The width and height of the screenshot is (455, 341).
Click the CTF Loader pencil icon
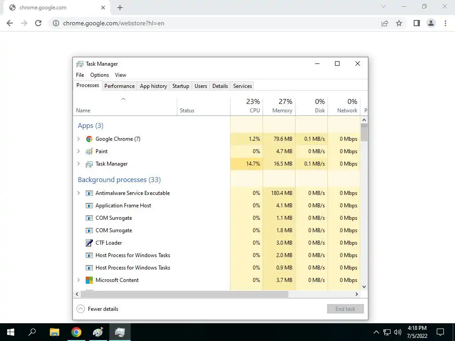pos(89,243)
